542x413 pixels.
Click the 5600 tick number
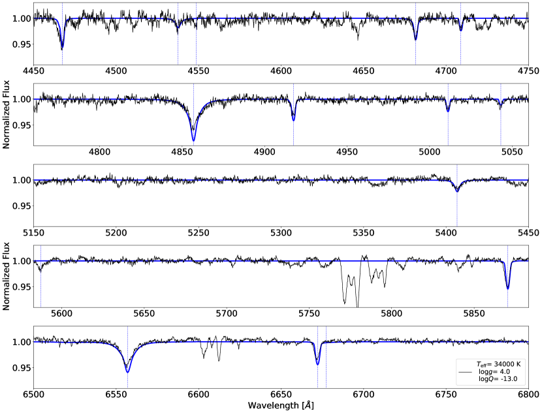[x=61, y=314]
